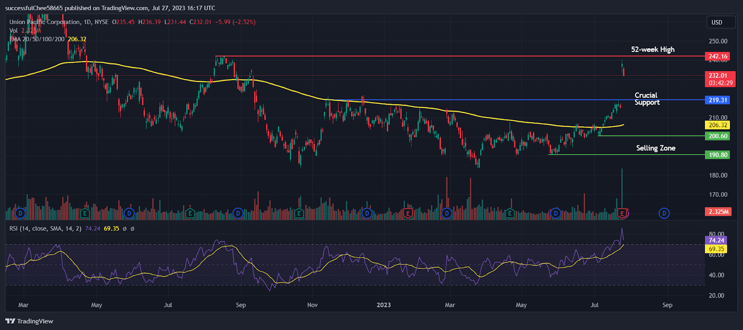Image resolution: width=743 pixels, height=330 pixels.
Task: Select the upcoming dividend marker after the last candle
Action: tap(664, 214)
